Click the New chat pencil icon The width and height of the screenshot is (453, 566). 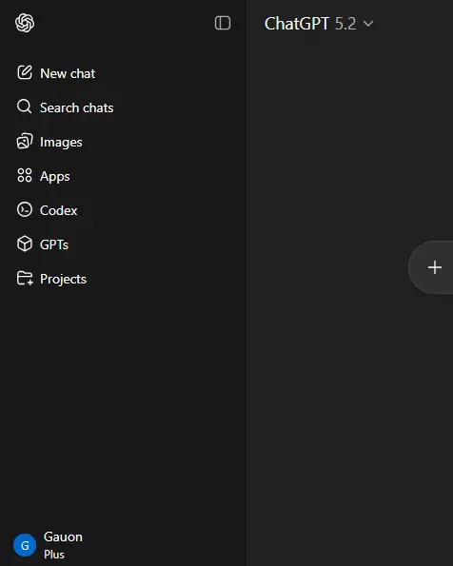pos(25,72)
